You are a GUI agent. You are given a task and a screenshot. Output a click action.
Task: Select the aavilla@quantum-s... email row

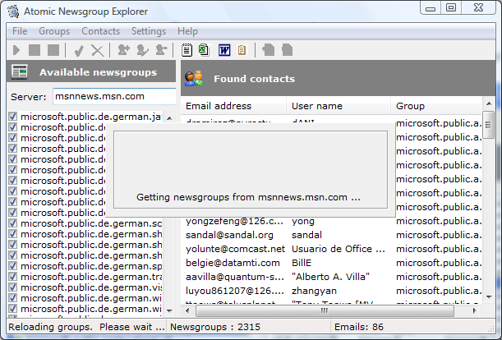235,277
